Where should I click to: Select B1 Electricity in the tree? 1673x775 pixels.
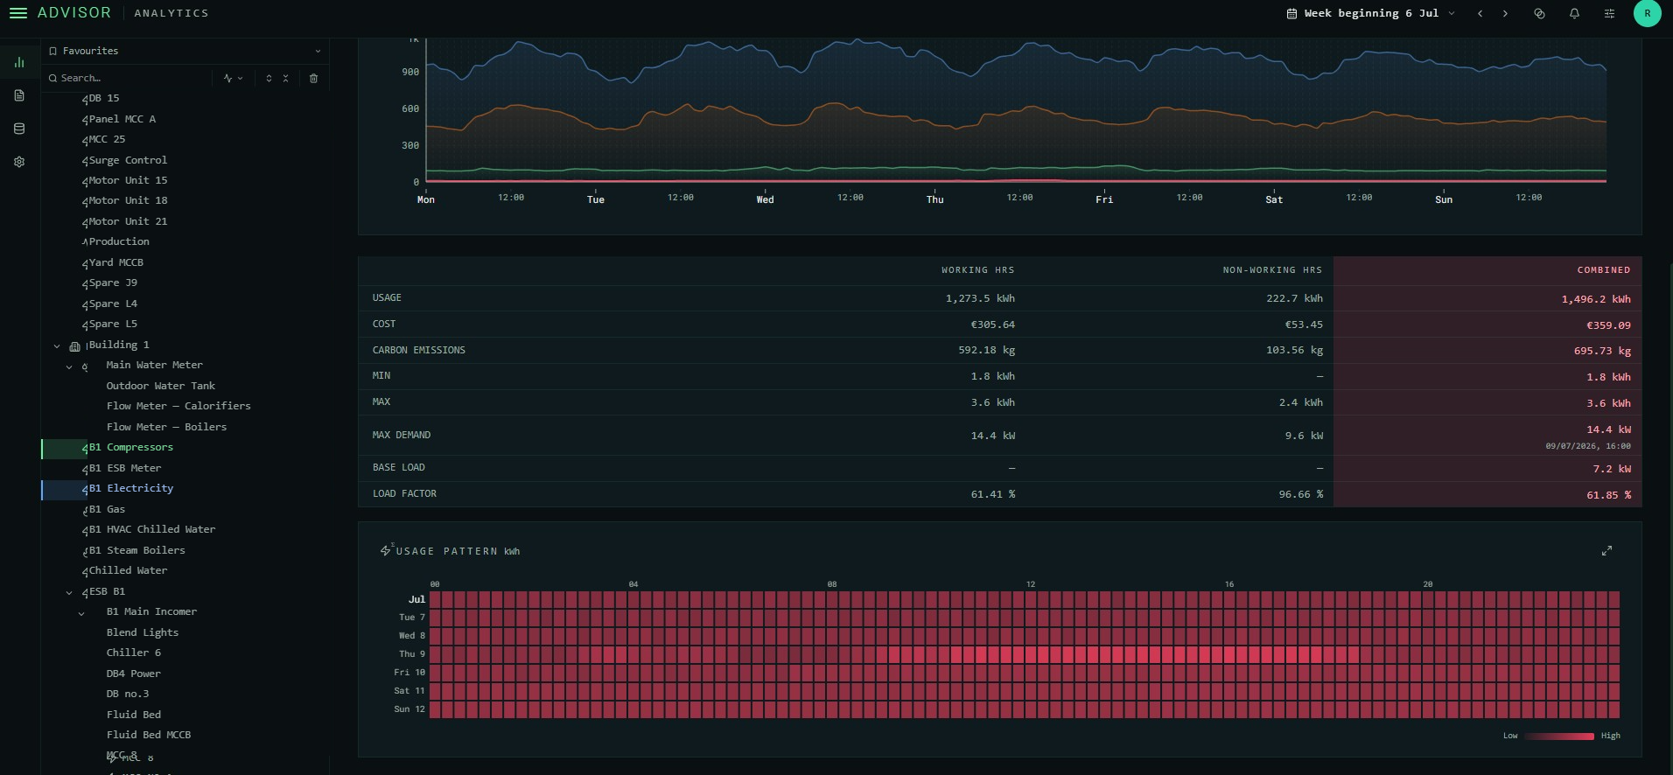pos(131,488)
